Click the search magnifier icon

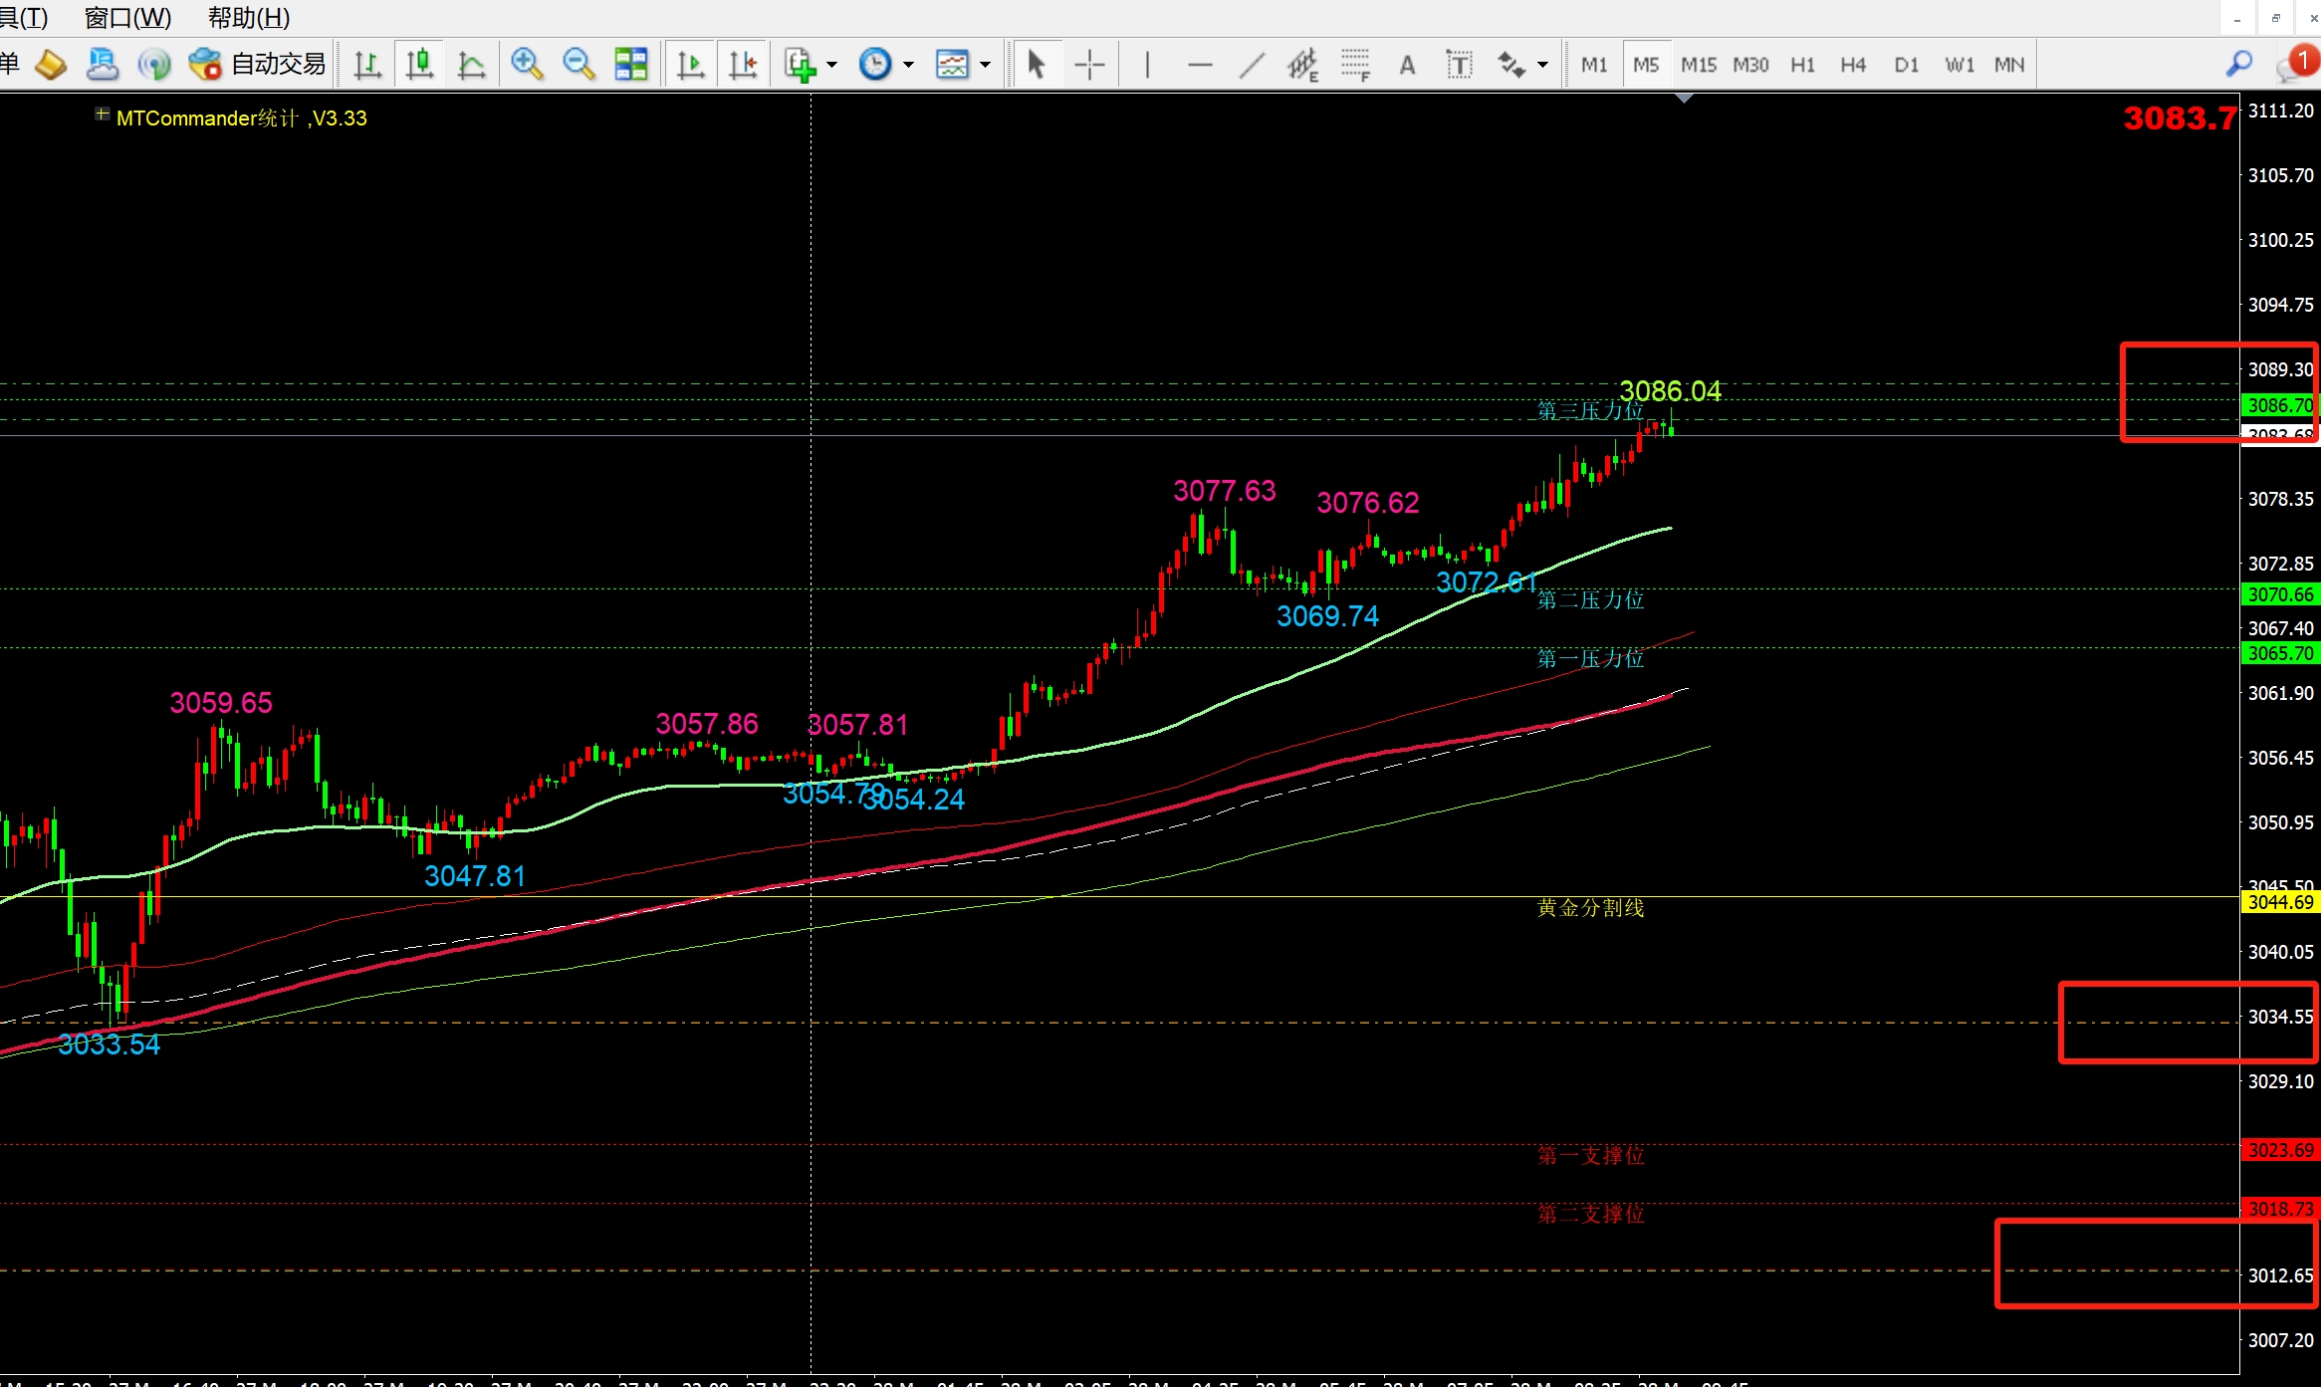pyautogui.click(x=2238, y=65)
